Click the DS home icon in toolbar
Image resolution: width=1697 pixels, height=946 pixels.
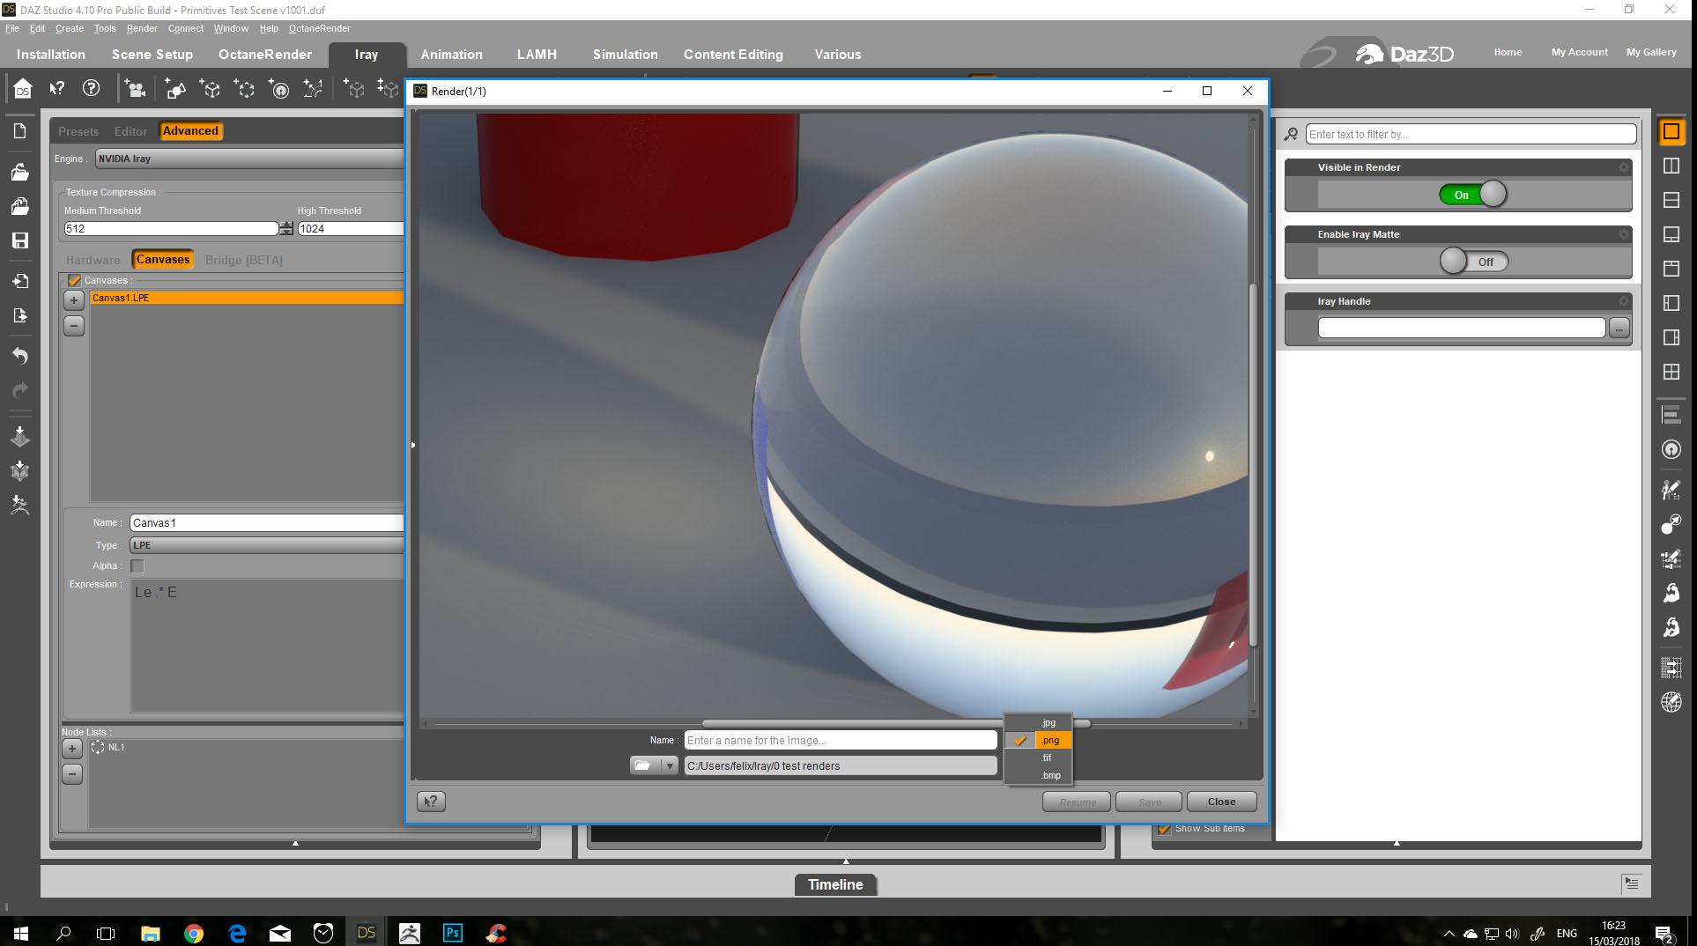23,88
